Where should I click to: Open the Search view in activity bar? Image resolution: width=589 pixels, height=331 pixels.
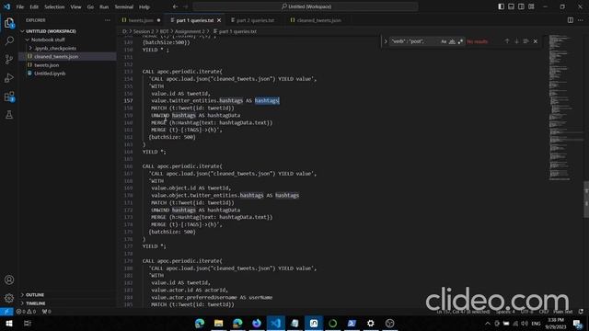tap(9, 40)
